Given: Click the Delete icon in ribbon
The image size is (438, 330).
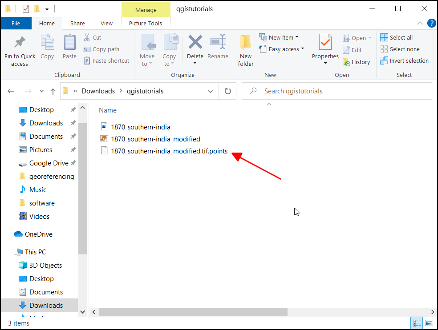Looking at the screenshot, I should 195,43.
